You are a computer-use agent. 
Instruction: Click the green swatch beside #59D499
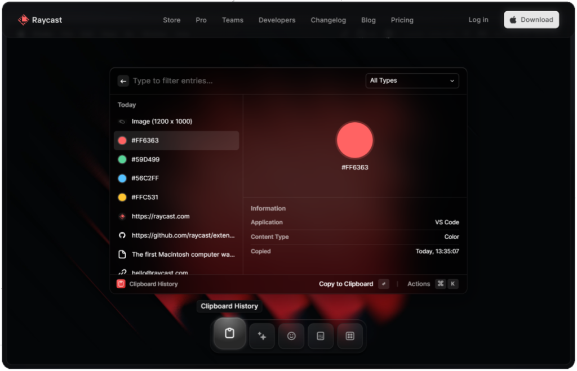tap(122, 159)
